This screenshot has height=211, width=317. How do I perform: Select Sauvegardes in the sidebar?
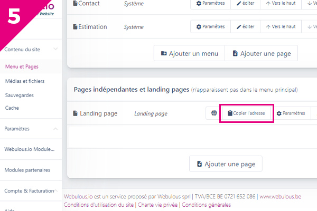pos(20,95)
